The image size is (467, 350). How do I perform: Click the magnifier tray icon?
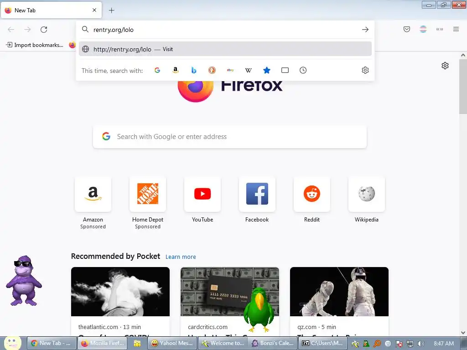377,344
